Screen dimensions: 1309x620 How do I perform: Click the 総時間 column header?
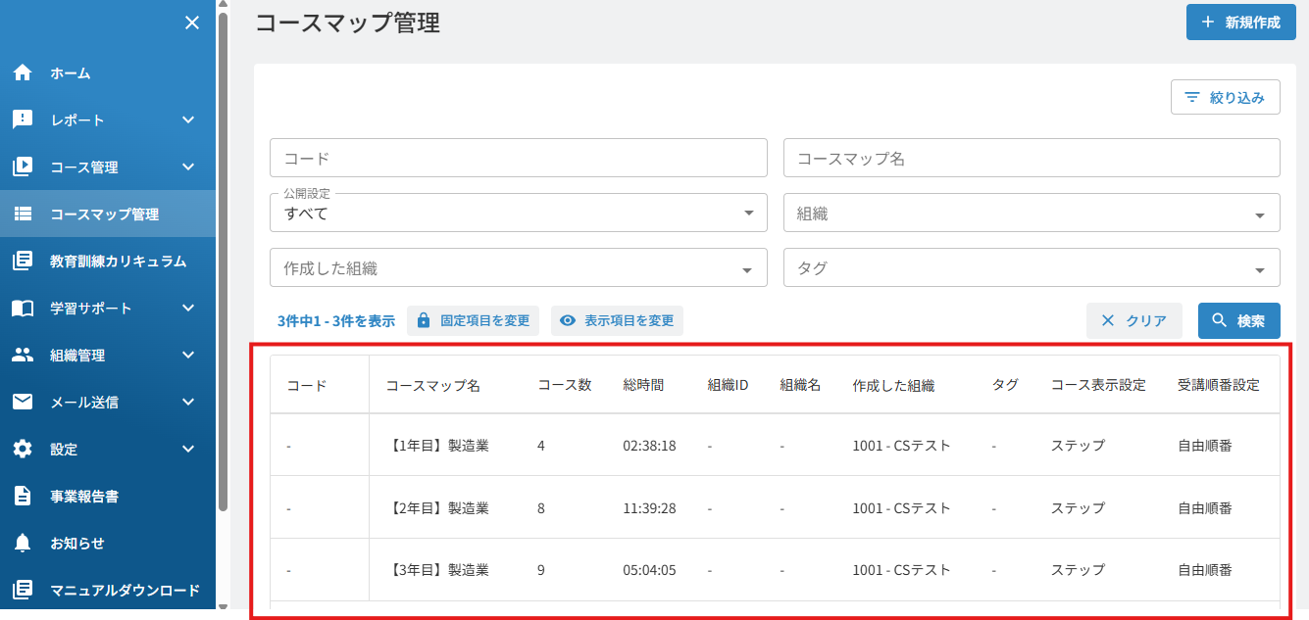click(x=643, y=386)
